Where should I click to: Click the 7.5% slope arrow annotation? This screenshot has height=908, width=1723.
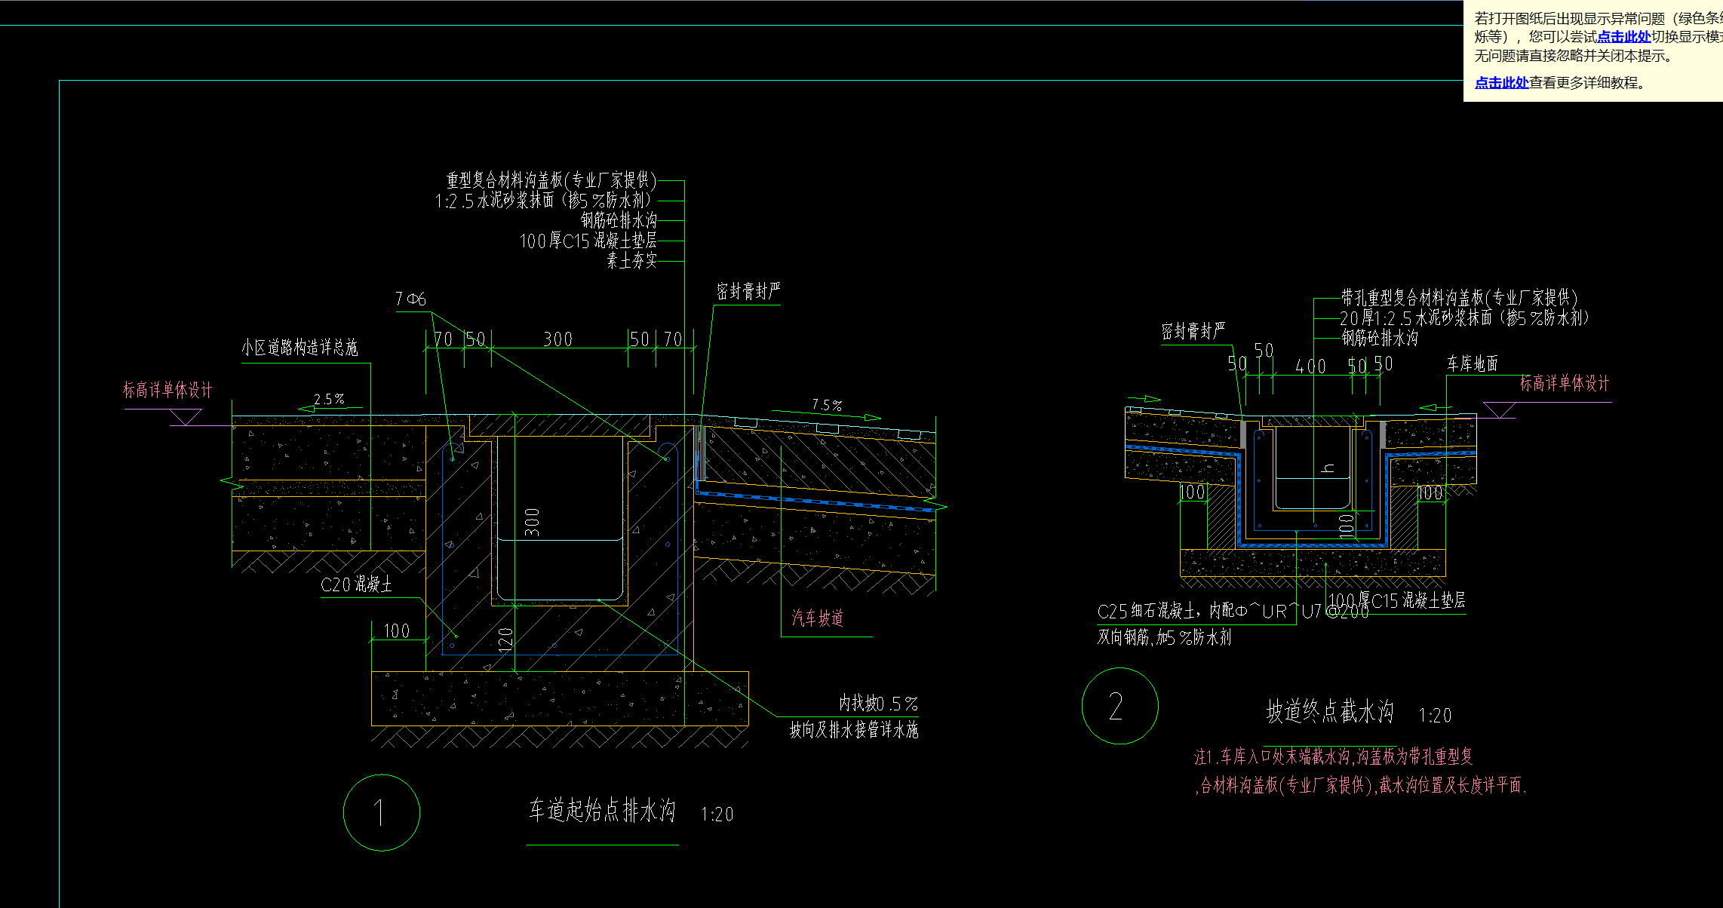827,406
